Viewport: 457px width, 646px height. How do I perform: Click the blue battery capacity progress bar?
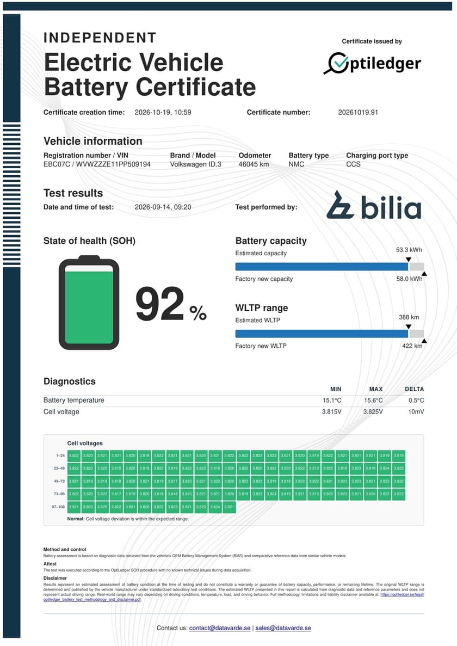322,267
